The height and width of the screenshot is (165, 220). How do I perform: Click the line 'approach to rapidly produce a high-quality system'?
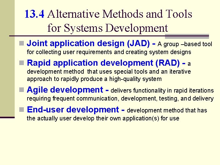pyautogui.click(x=94, y=79)
